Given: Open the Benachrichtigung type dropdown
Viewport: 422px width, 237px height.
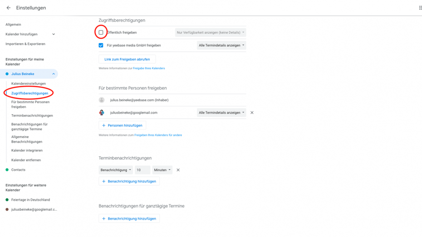Looking at the screenshot, I should point(116,170).
